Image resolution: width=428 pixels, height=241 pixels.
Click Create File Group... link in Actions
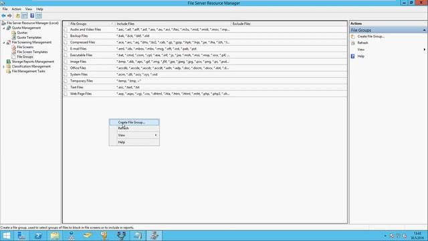click(370, 36)
